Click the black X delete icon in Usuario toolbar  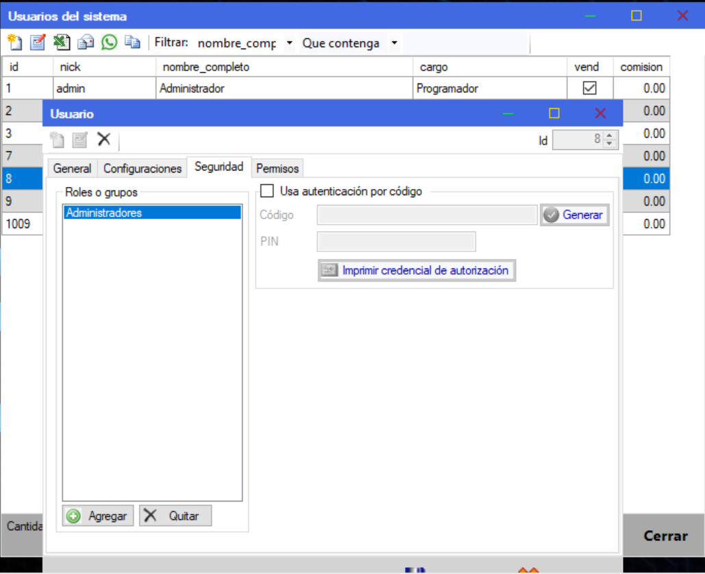[103, 140]
